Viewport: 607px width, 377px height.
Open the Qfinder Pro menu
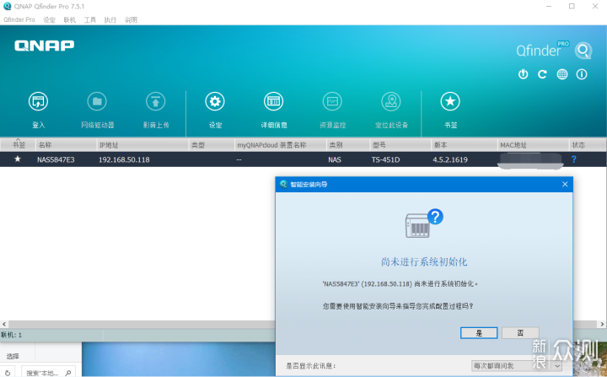pos(19,19)
